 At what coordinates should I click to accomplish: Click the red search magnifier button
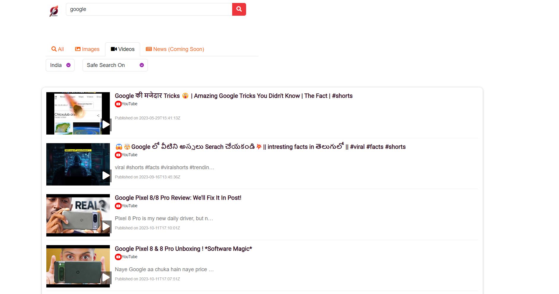239,9
